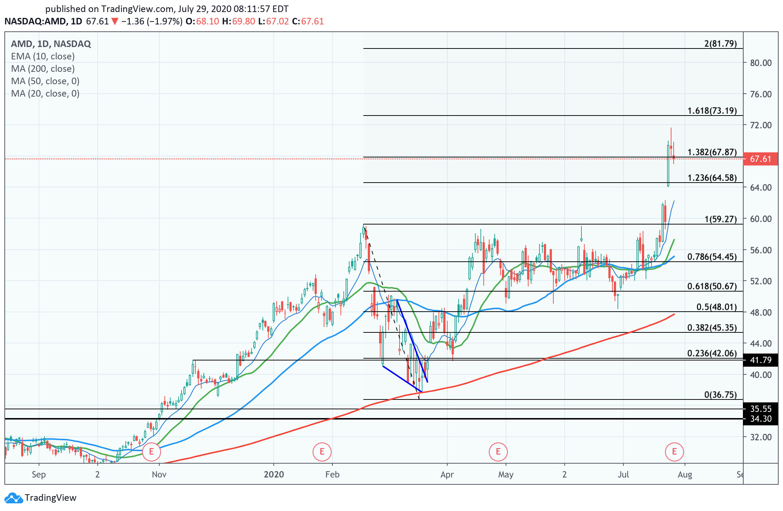Click the black 41.79 price axis label
Screen dimensions: 783x511
760,360
